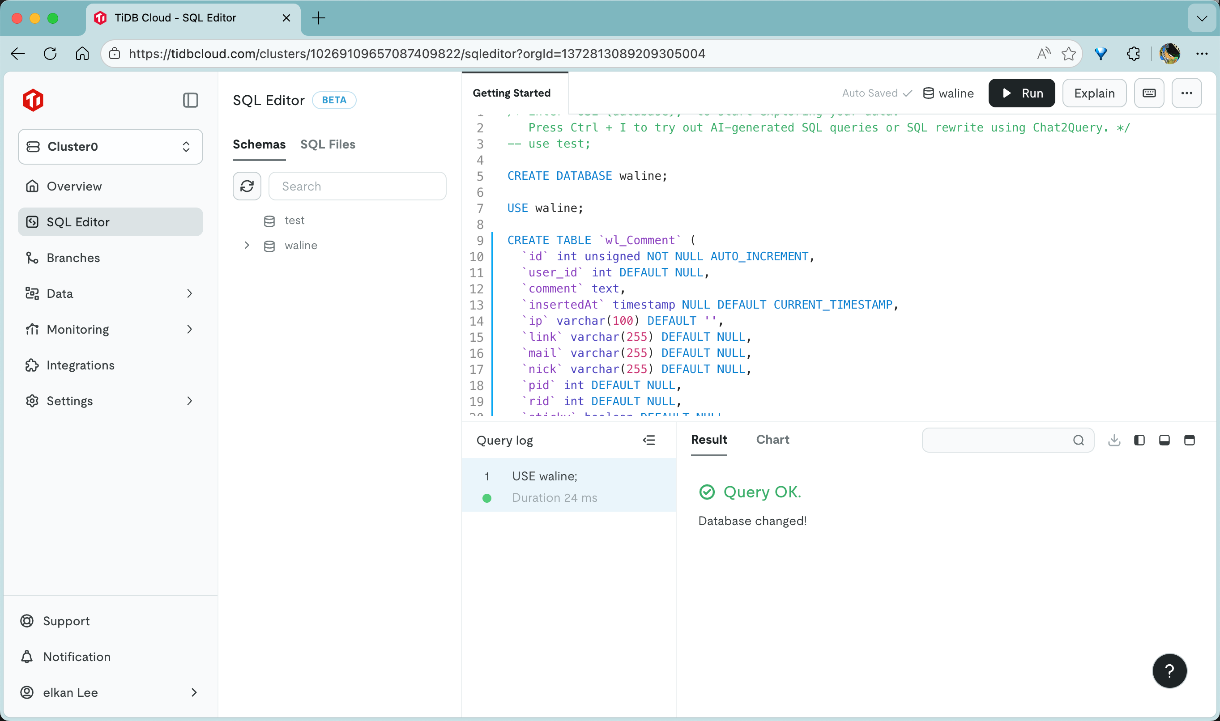1220x721 pixels.
Task: Collapse the left sidebar panel icon
Action: point(190,101)
